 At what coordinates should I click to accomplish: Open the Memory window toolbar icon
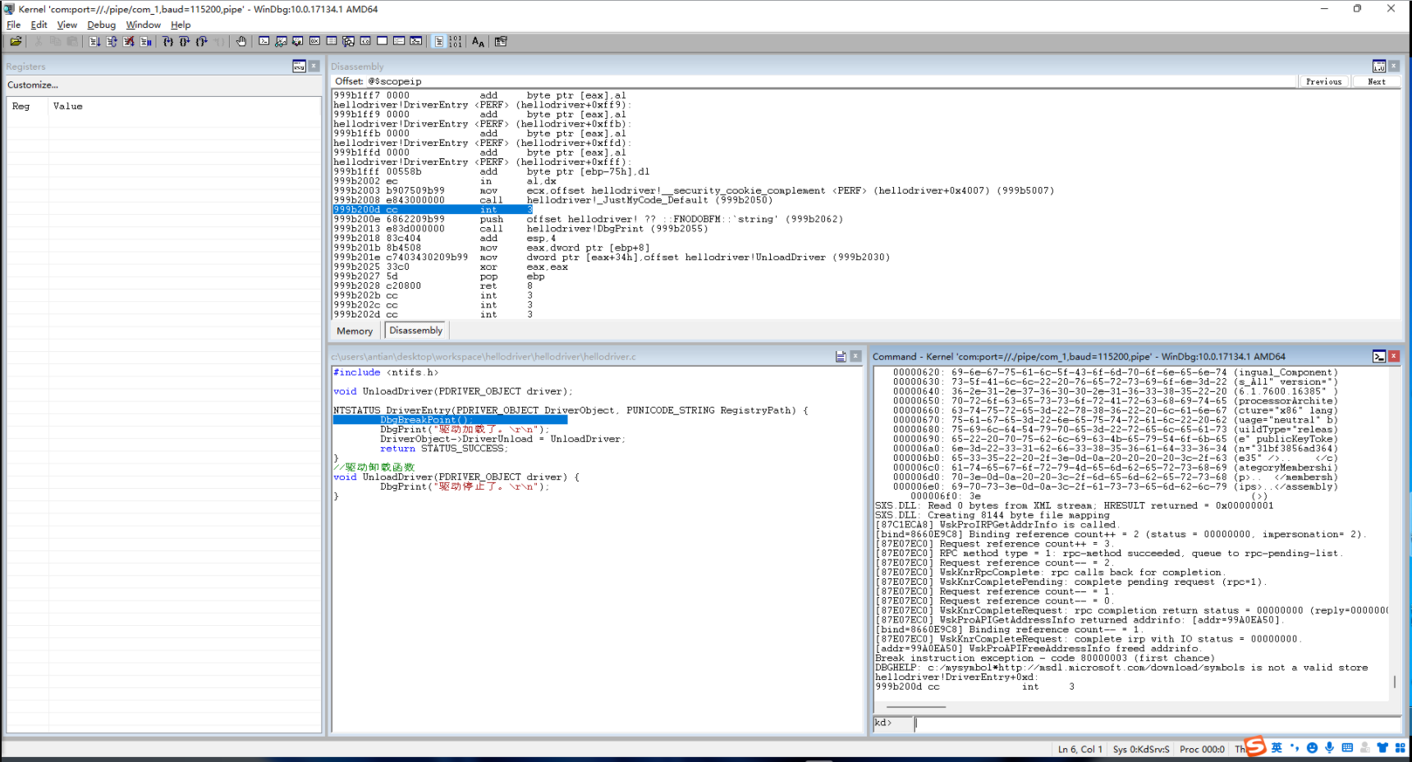(332, 41)
